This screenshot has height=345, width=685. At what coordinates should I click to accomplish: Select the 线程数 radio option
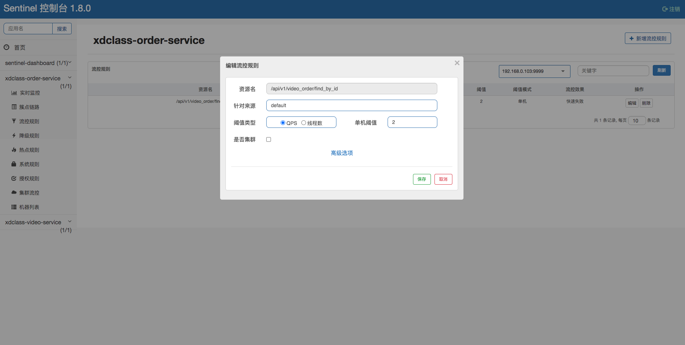303,123
